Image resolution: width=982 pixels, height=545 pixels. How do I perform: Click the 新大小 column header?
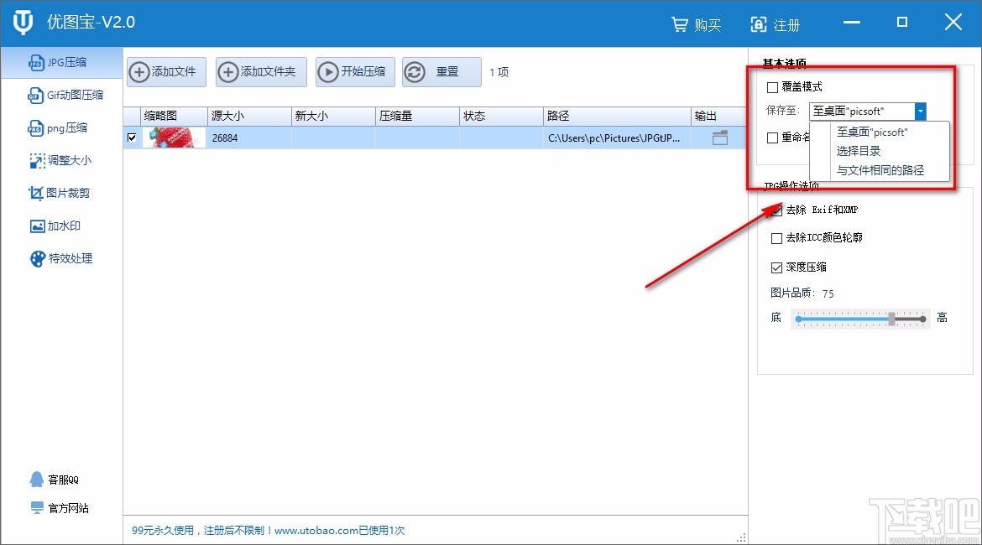coord(333,116)
